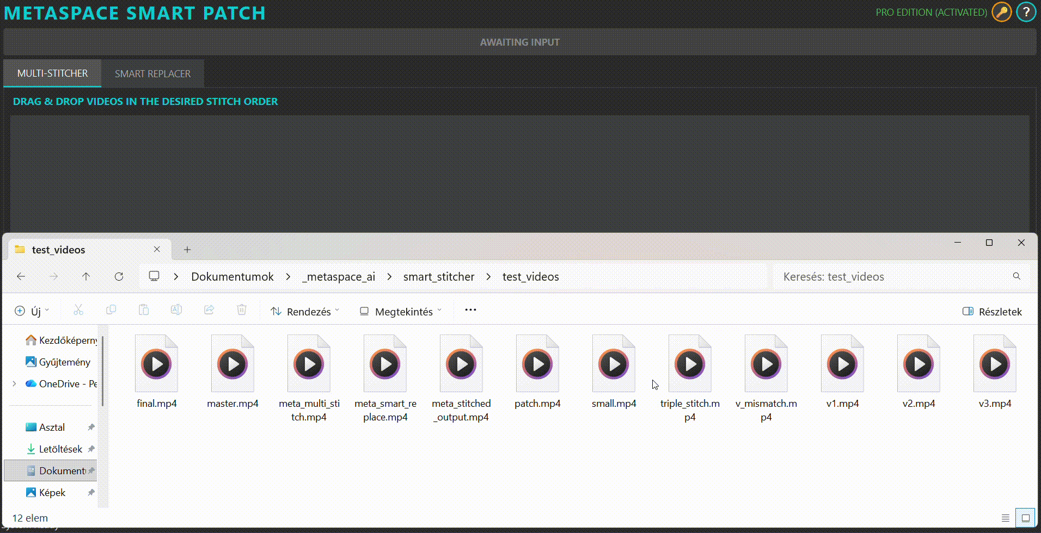Select the Multi-Stitcher tab
This screenshot has height=533, width=1041.
52,73
